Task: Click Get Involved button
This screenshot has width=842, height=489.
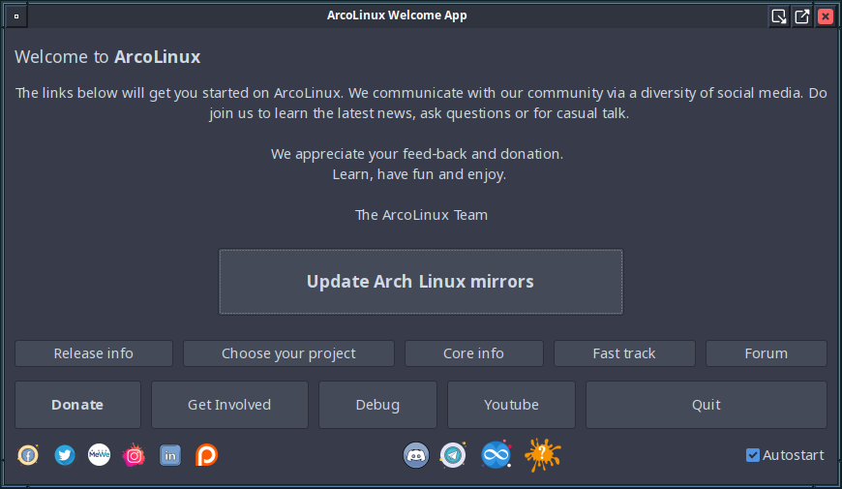Action: (x=229, y=405)
